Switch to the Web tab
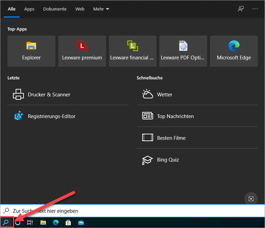The image size is (265, 228). click(80, 9)
